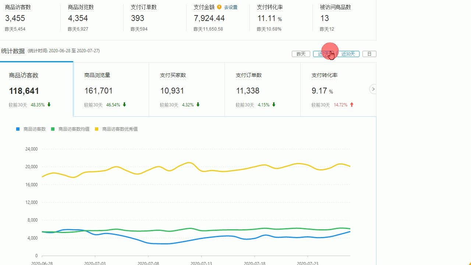Click the 昨天5,454 comparison text
This screenshot has height=265, width=471.
[15, 29]
